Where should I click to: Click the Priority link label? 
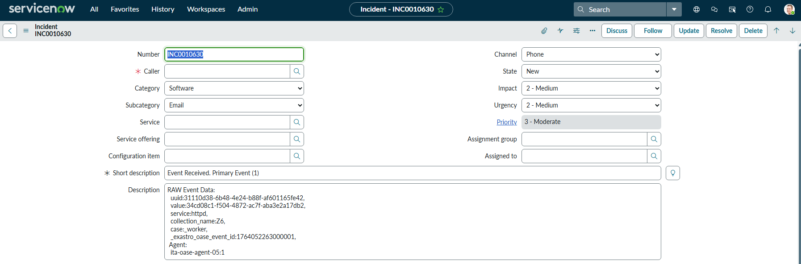tap(507, 122)
